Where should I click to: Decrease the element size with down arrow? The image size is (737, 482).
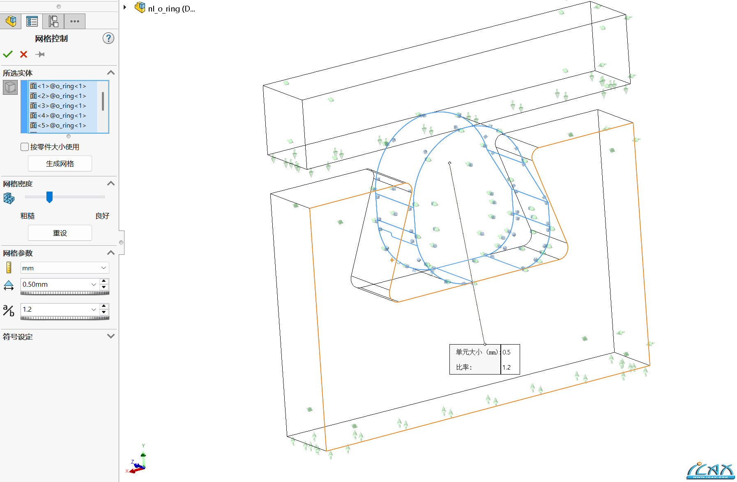coord(104,287)
